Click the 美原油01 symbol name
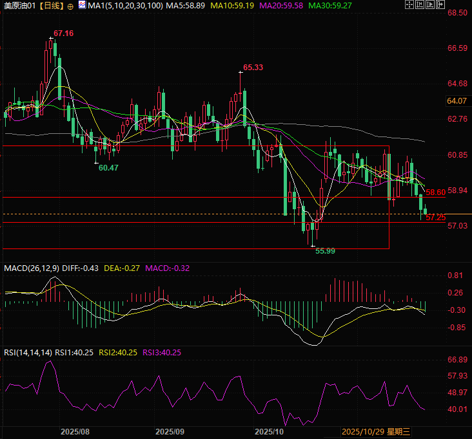This screenshot has height=439, width=472. [19, 5]
